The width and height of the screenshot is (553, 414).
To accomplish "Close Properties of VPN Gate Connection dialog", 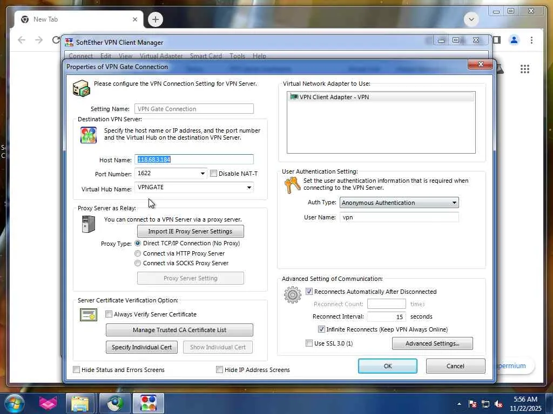I will (x=480, y=65).
